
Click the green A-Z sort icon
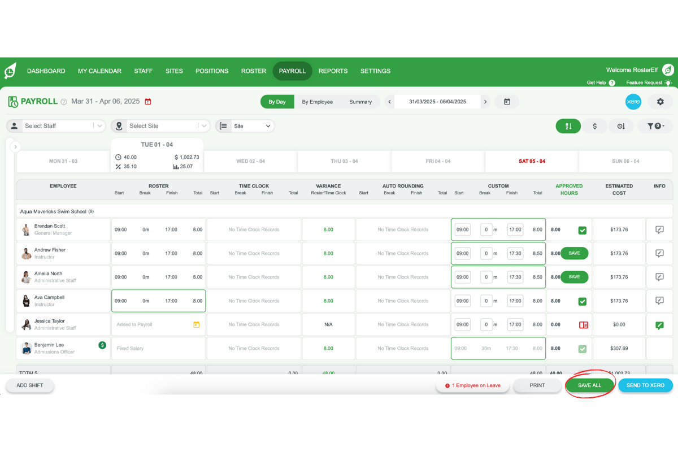(568, 126)
